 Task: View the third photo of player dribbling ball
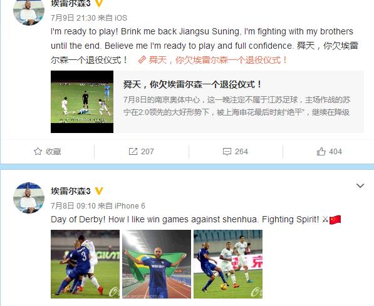click(228, 264)
